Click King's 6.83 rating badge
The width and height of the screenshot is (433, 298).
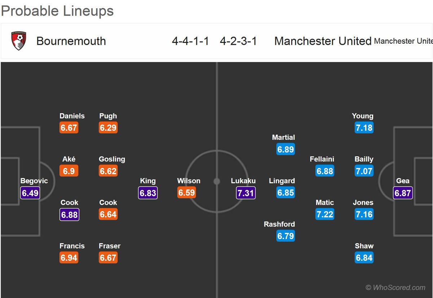[x=148, y=193]
